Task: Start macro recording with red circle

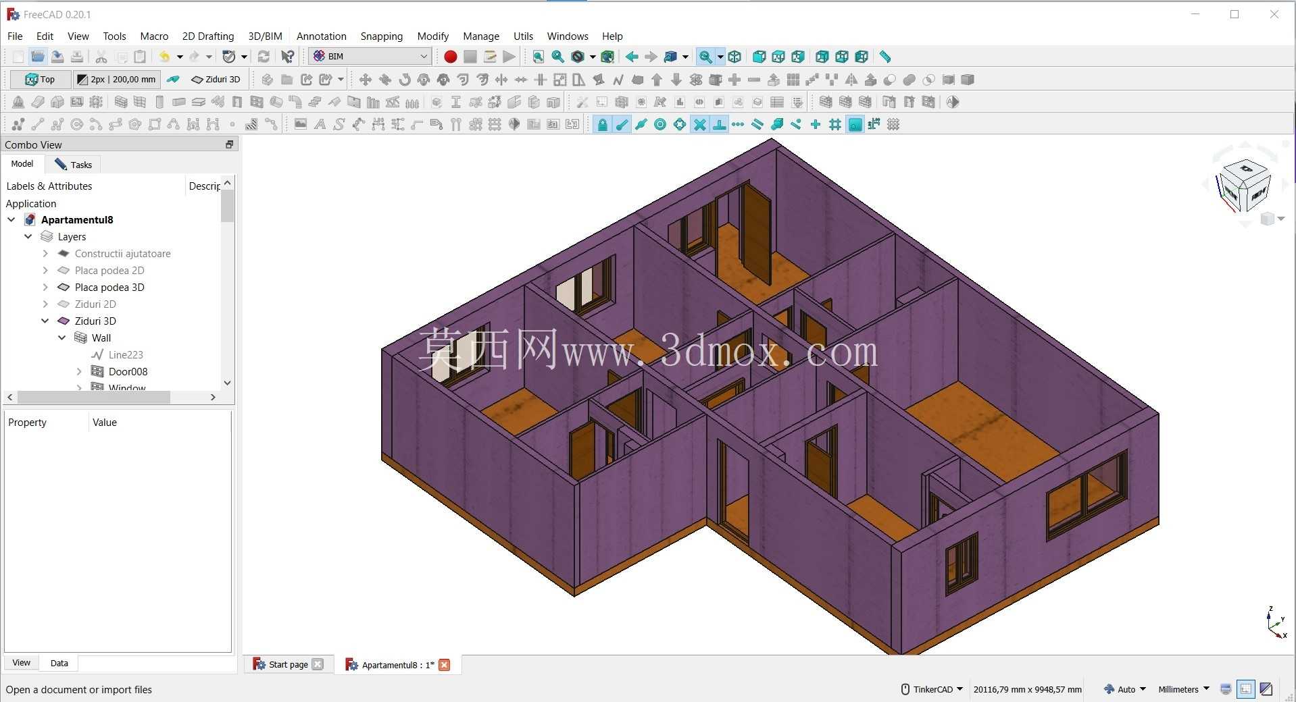Action: (x=450, y=57)
